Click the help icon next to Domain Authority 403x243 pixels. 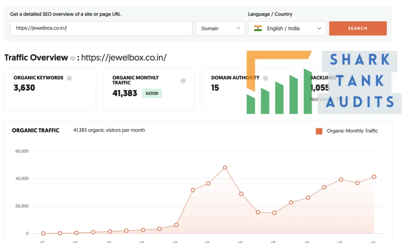266,78
